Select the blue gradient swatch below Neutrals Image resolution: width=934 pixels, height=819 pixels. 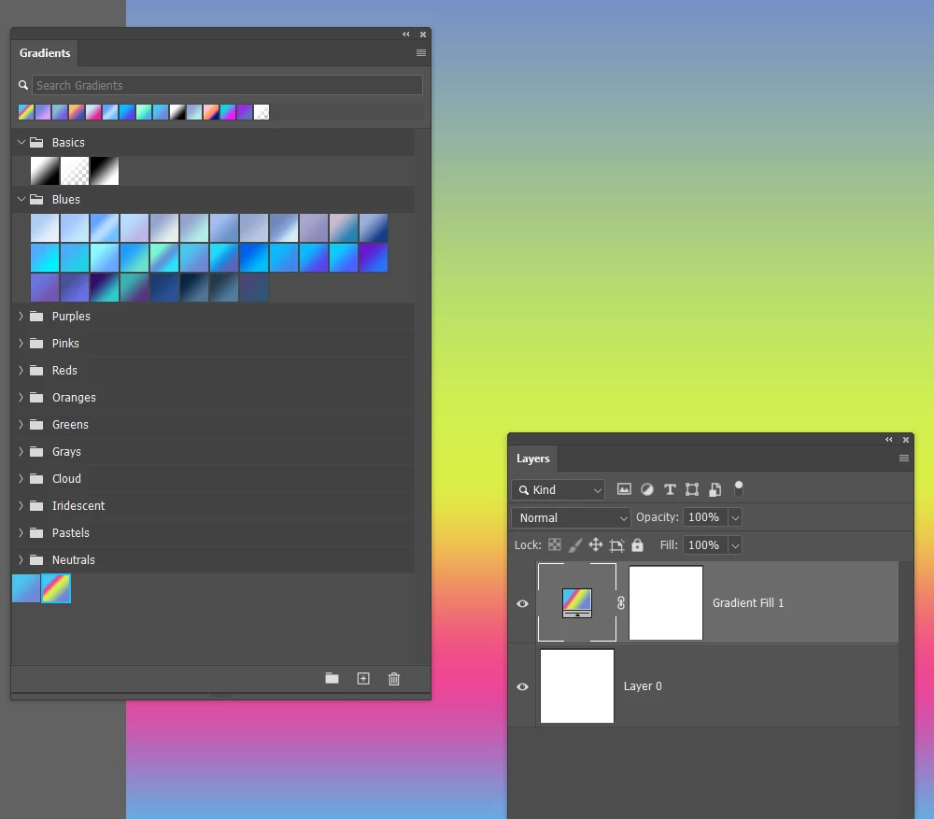click(26, 588)
